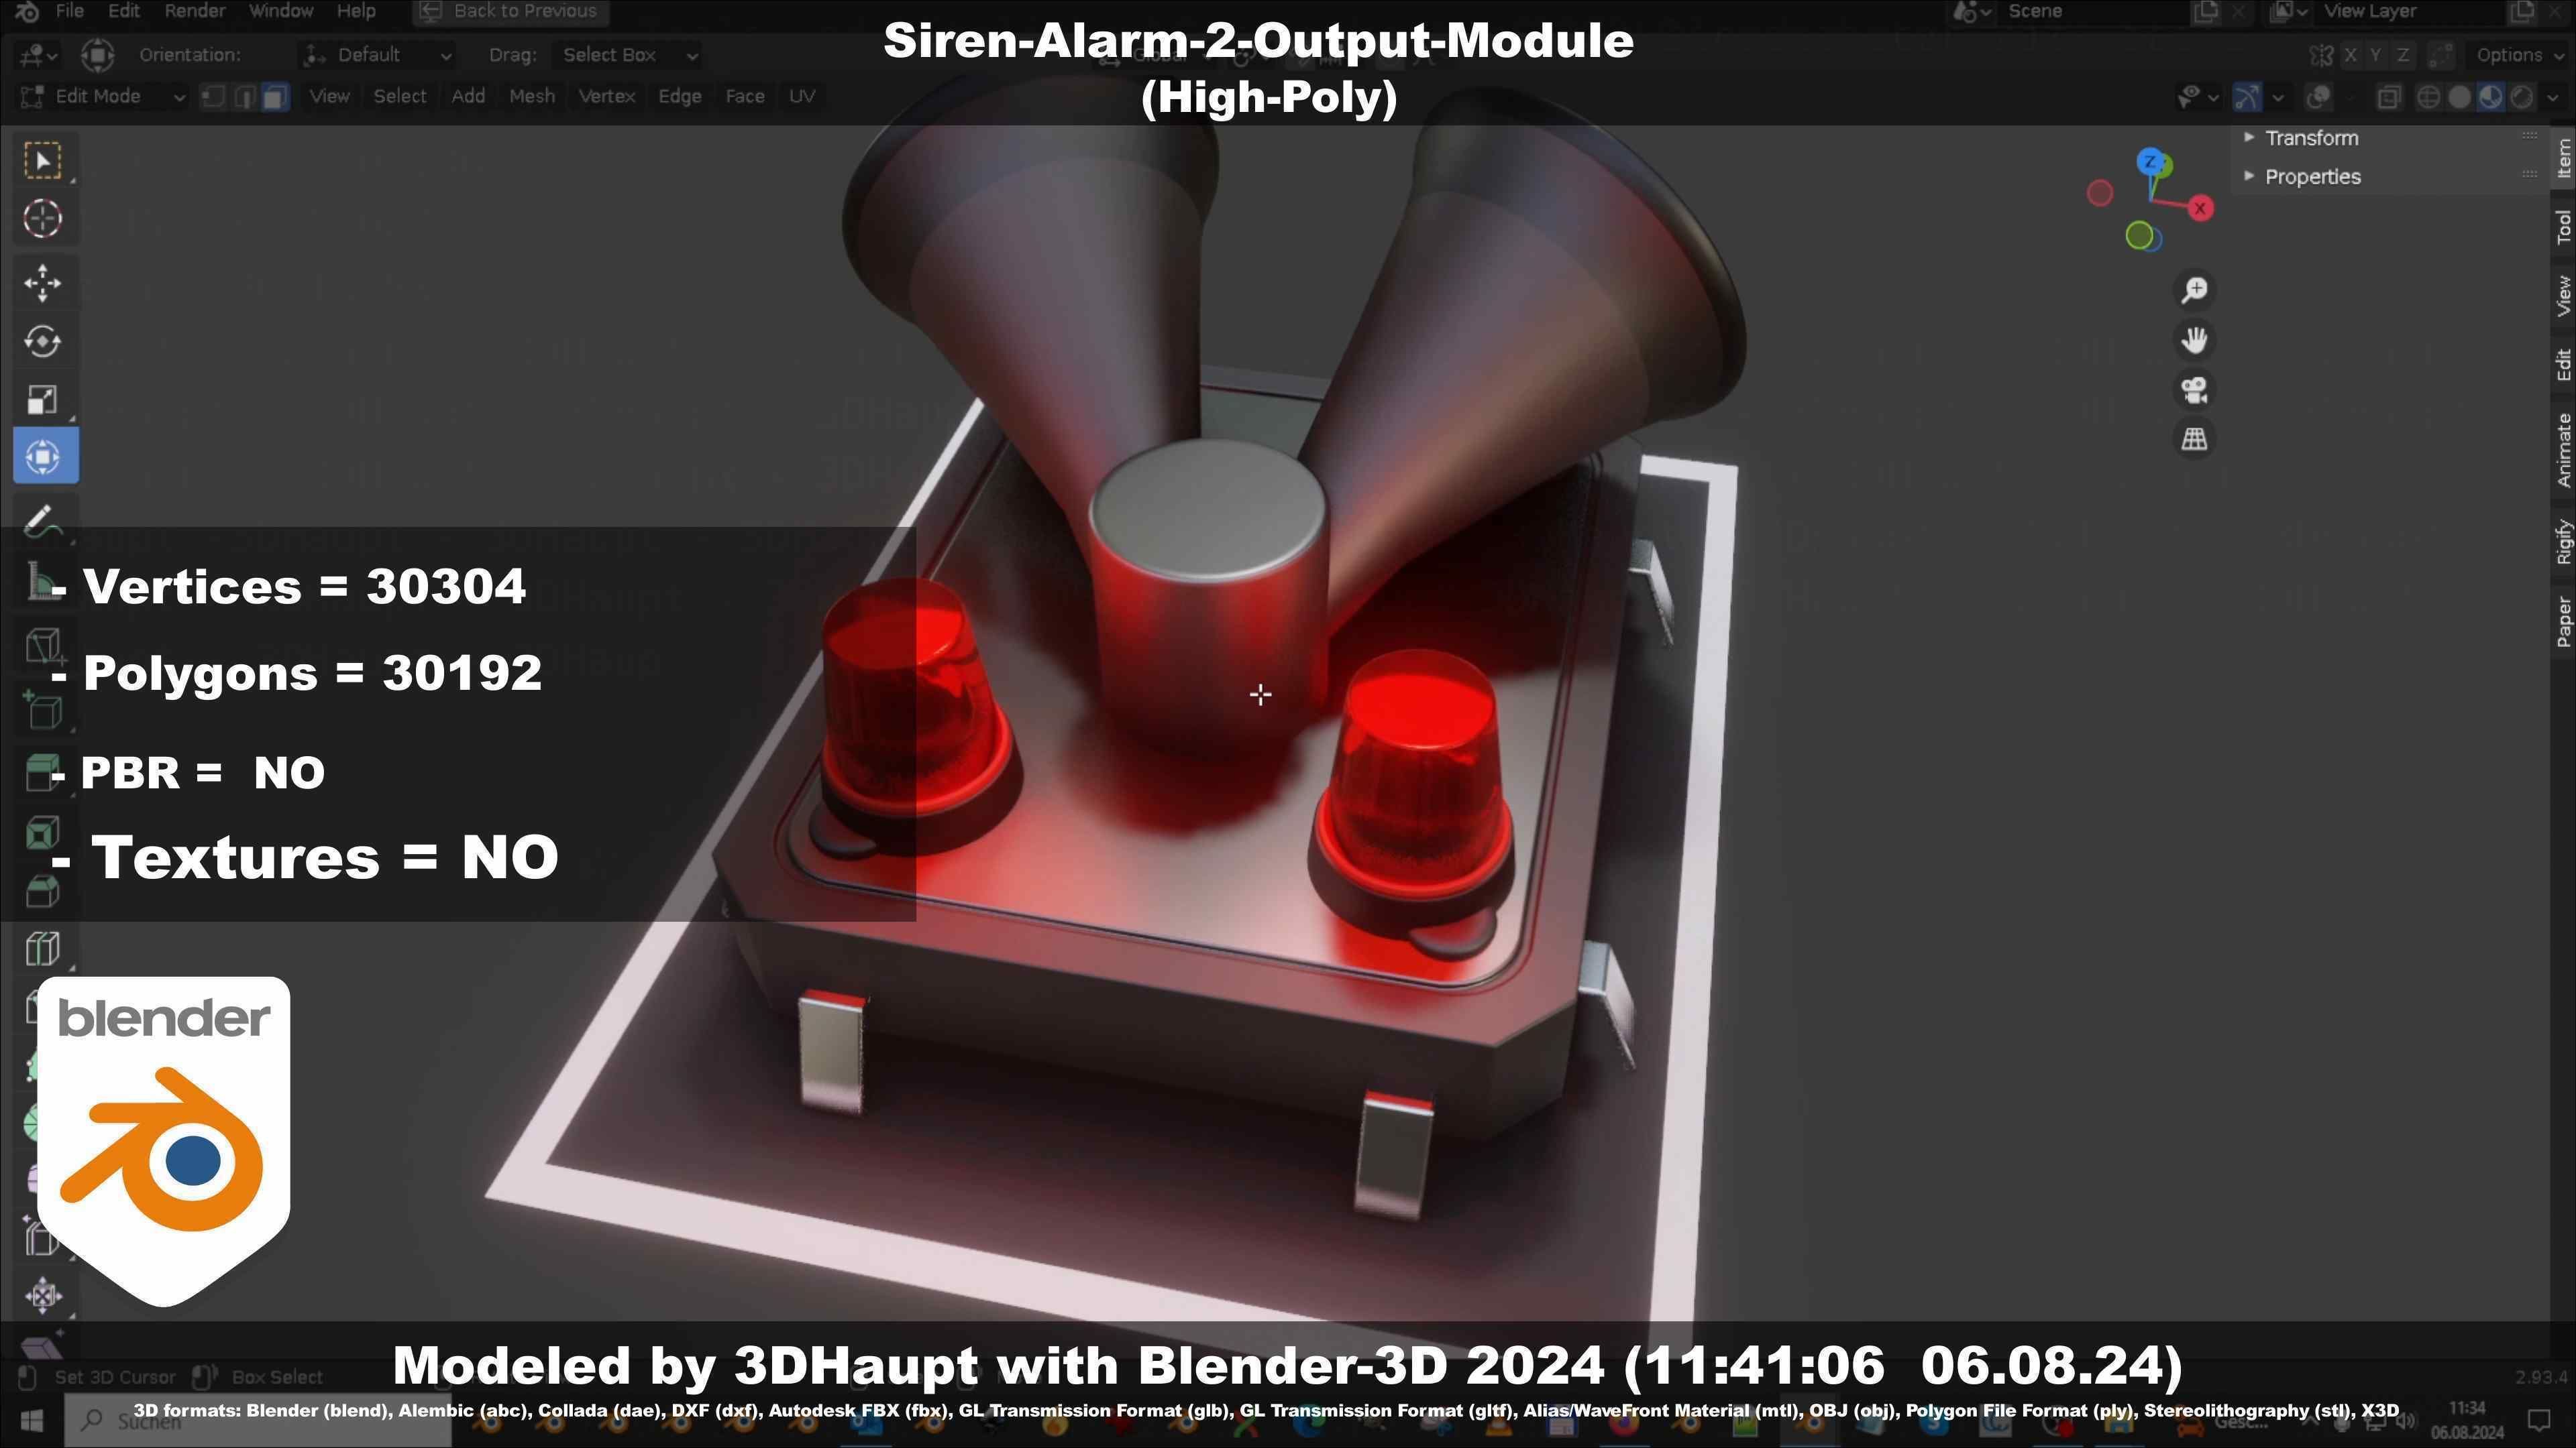Open Orientation Default dropdown
2576x1448 pixels.
point(378,55)
